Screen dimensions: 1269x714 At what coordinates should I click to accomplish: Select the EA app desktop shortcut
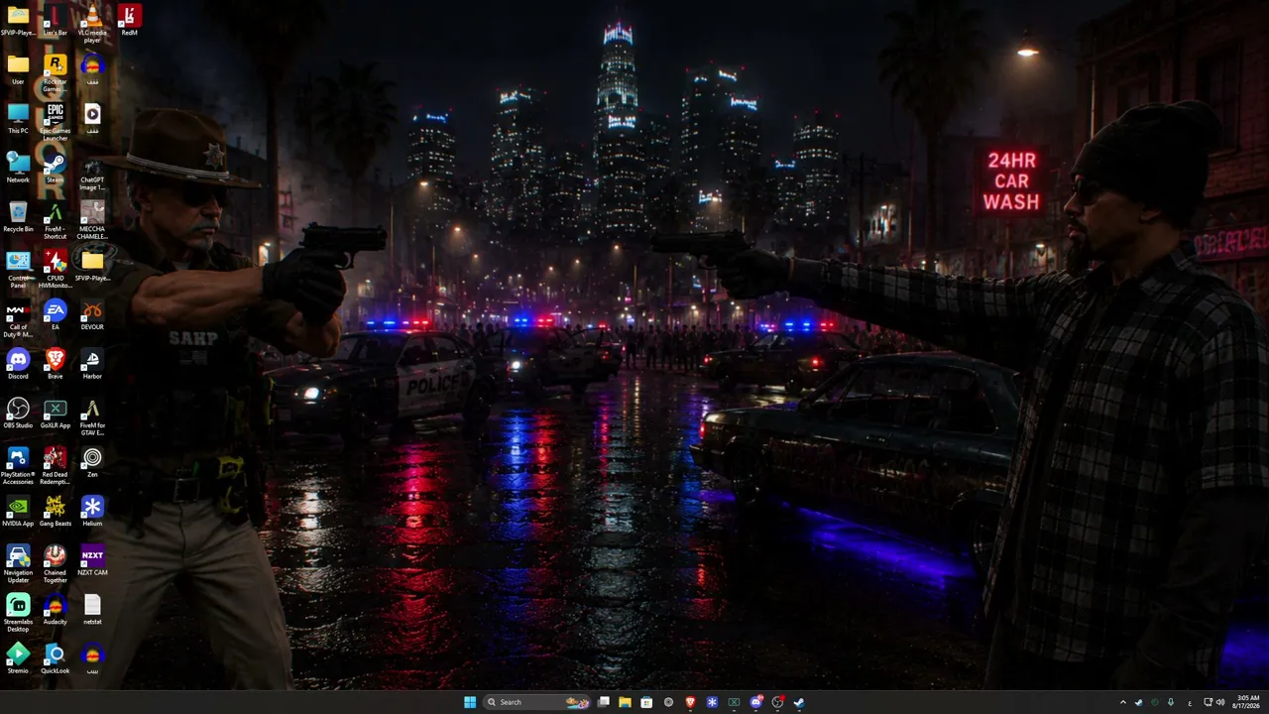(56, 315)
